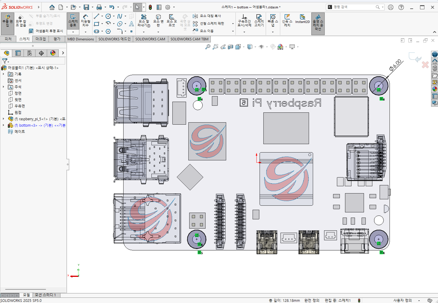Select the Line sketch tool

97,16
